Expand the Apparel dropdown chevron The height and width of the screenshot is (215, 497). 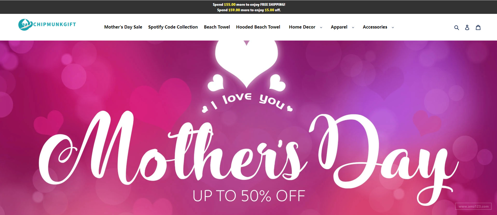(353, 27)
